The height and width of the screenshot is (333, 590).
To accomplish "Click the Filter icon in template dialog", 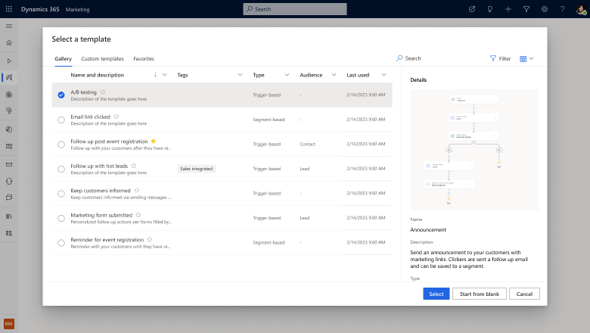I will [x=493, y=58].
